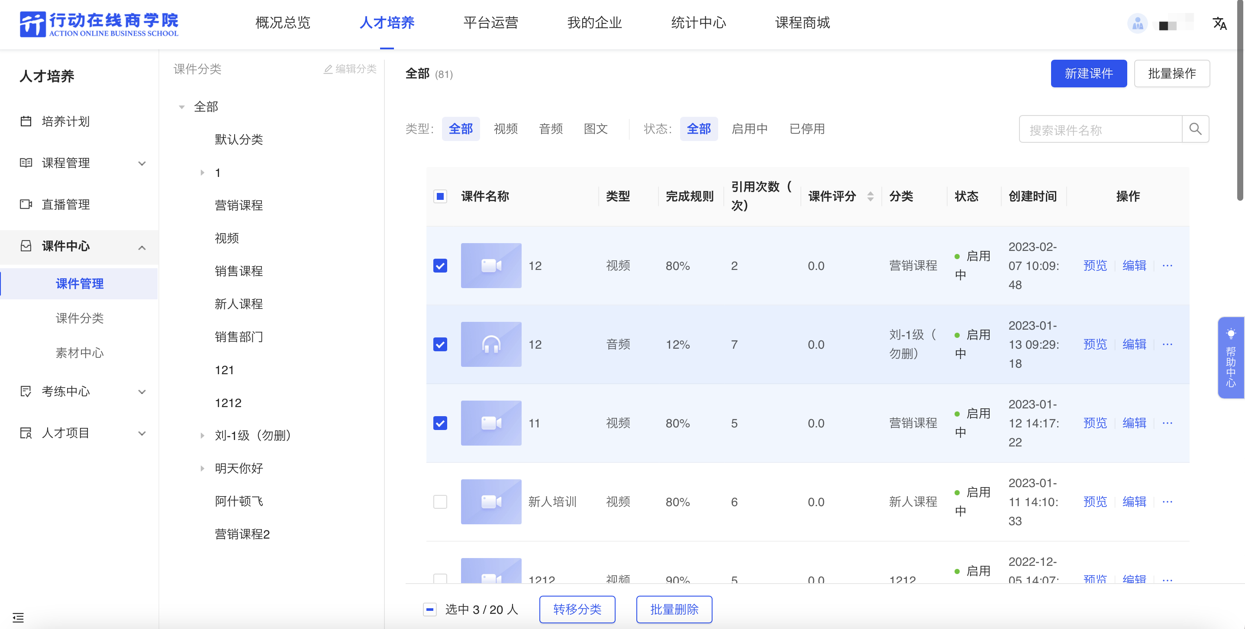Open the 统计中心 top tab
This screenshot has width=1245, height=629.
698,22
